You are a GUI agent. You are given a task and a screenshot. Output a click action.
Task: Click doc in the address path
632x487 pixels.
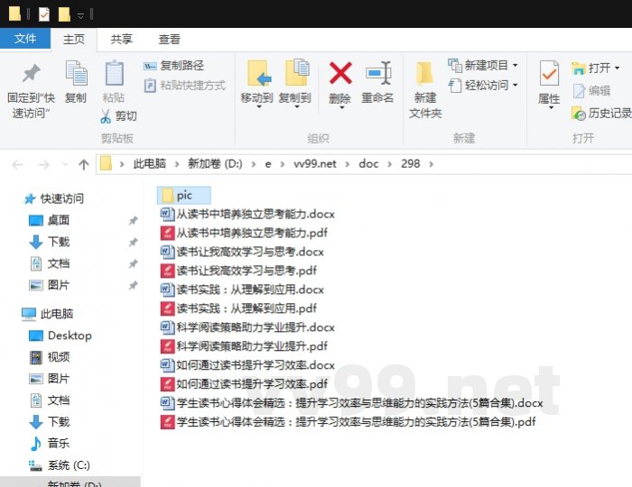[x=368, y=164]
